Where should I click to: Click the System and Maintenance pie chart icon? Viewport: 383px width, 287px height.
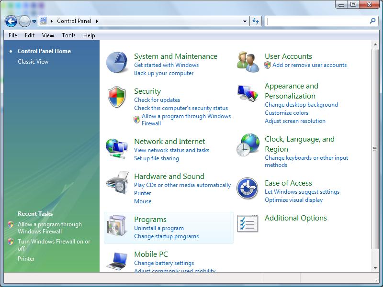point(117,62)
